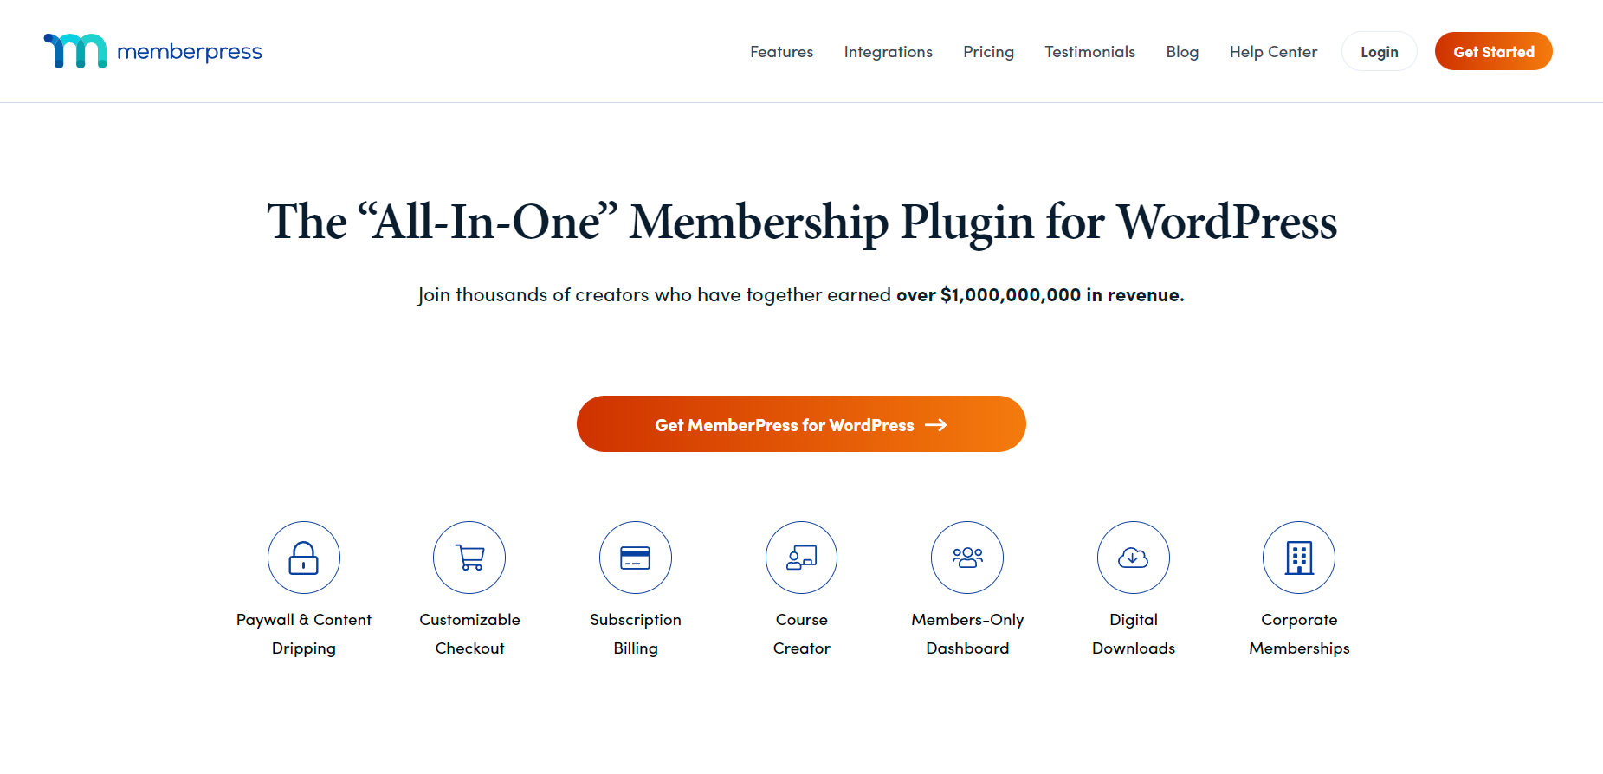Go to the Help Center
The width and height of the screenshot is (1603, 774).
1273,52
